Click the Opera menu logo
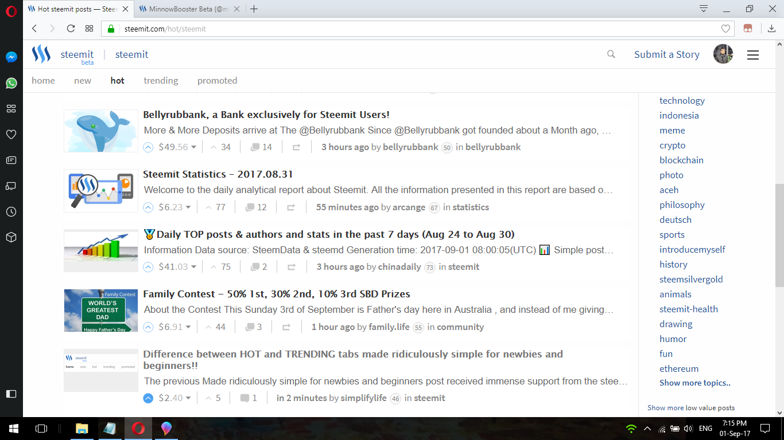 coord(11,11)
